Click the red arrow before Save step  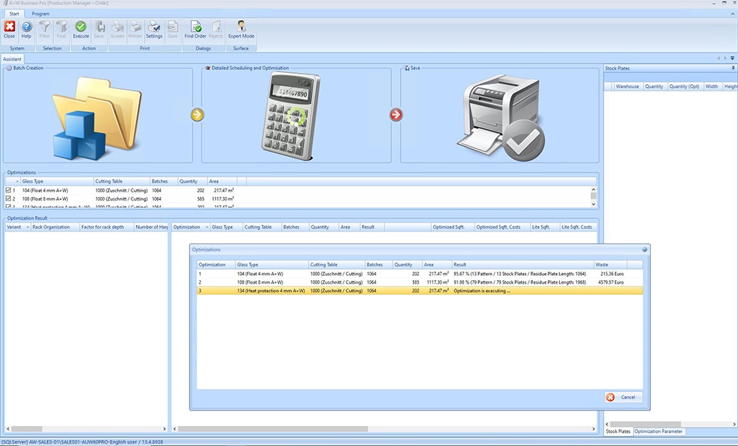(396, 115)
